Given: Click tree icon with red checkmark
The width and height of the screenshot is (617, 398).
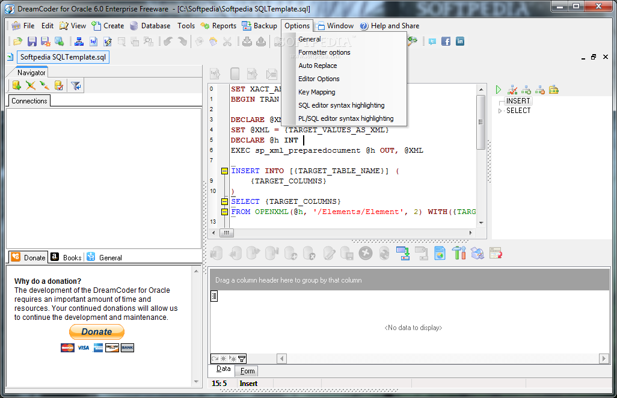Looking at the screenshot, I should (512, 90).
